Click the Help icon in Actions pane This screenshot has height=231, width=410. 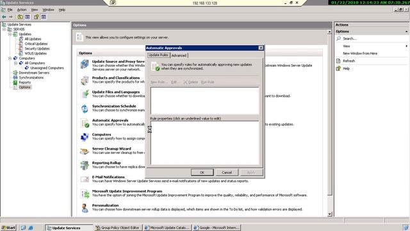pyautogui.click(x=338, y=69)
